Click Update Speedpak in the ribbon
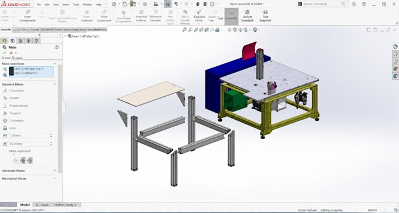This screenshot has width=399, height=213. (x=248, y=16)
